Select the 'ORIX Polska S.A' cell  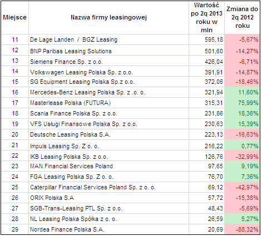coord(108,198)
